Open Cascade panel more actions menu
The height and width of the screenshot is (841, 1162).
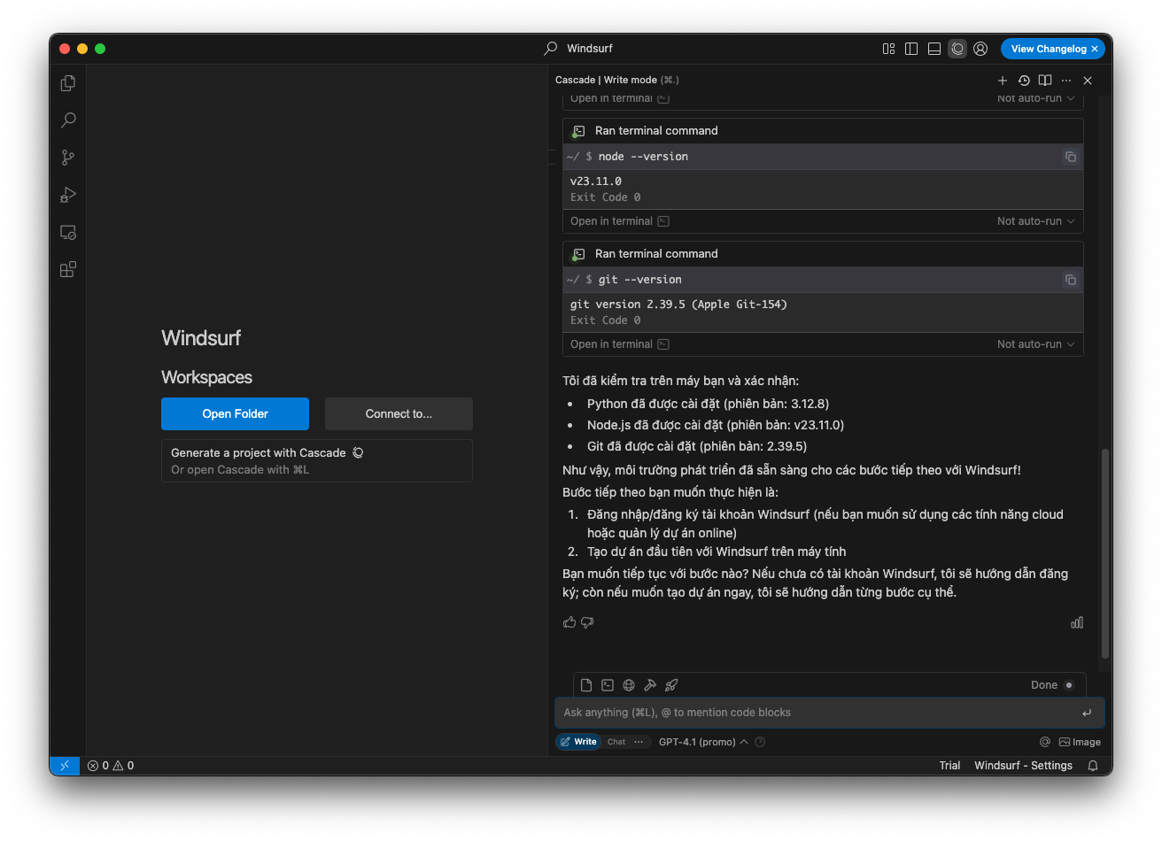tap(1066, 81)
